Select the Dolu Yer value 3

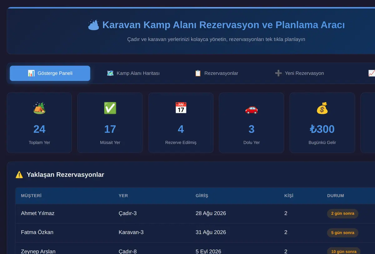(252, 129)
